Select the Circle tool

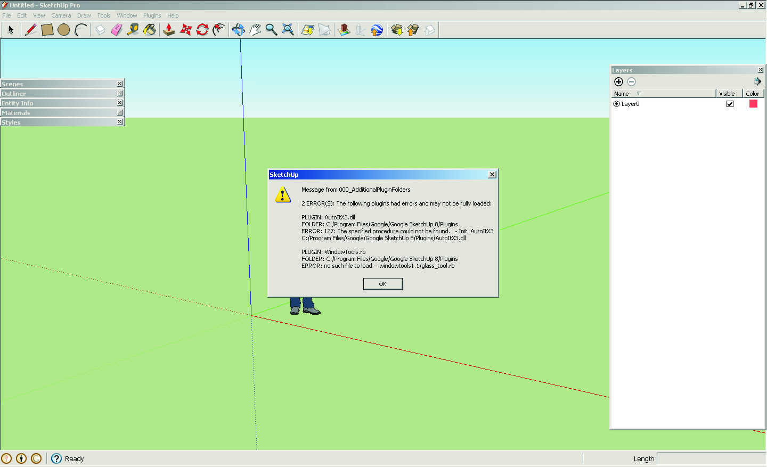64,30
